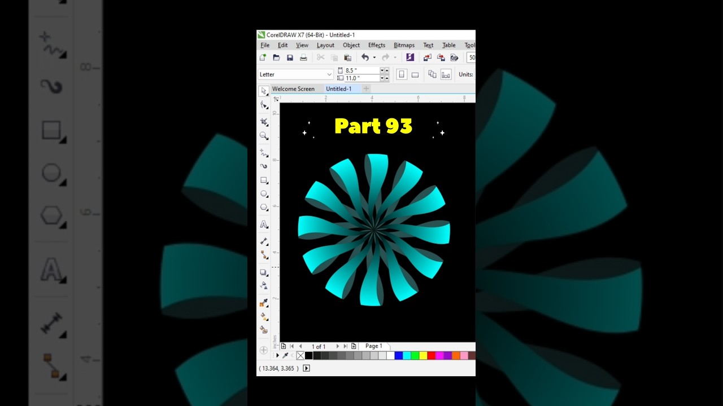The width and height of the screenshot is (723, 406).
Task: Expand the undo history dropdown arrow
Action: pos(374,58)
